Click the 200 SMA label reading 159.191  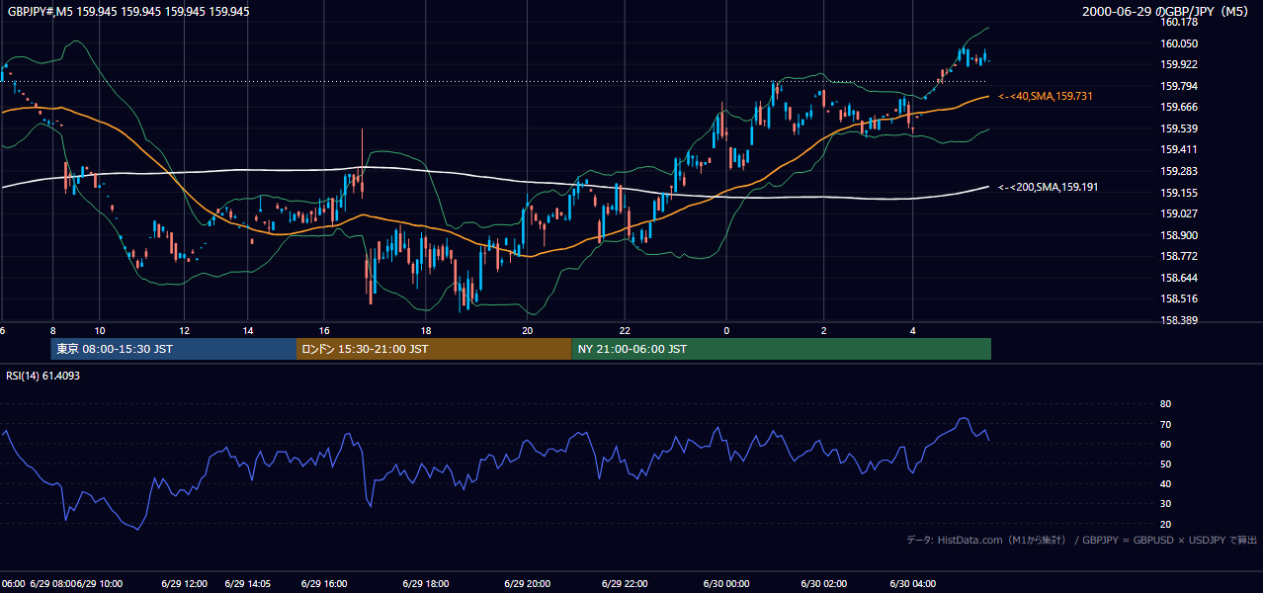(1048, 187)
